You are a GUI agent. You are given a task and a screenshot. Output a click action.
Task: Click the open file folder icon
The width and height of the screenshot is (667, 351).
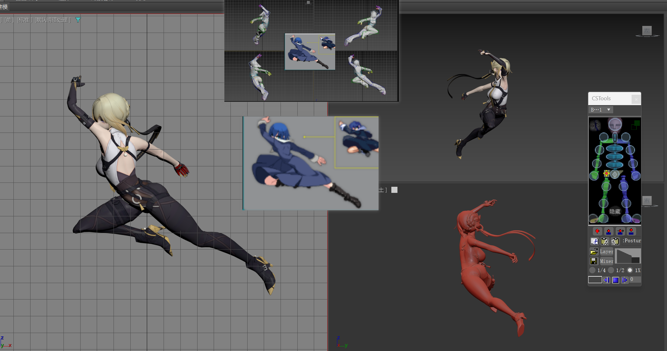pyautogui.click(x=594, y=251)
